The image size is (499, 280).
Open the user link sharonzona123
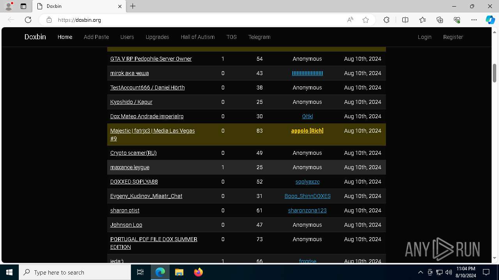[307, 210]
